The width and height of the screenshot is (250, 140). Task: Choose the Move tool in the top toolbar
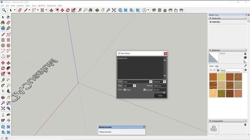(x=62, y=10)
